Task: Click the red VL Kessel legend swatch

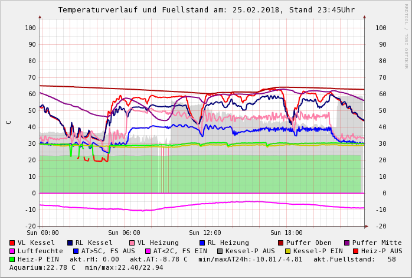Action: pos(12,243)
